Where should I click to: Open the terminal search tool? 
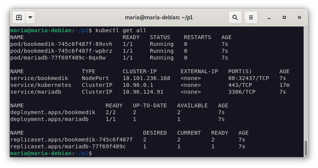click(x=235, y=17)
